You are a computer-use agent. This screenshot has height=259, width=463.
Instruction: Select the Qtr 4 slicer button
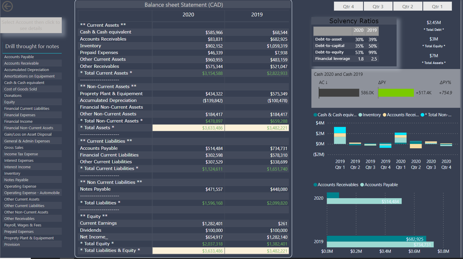[x=348, y=6]
